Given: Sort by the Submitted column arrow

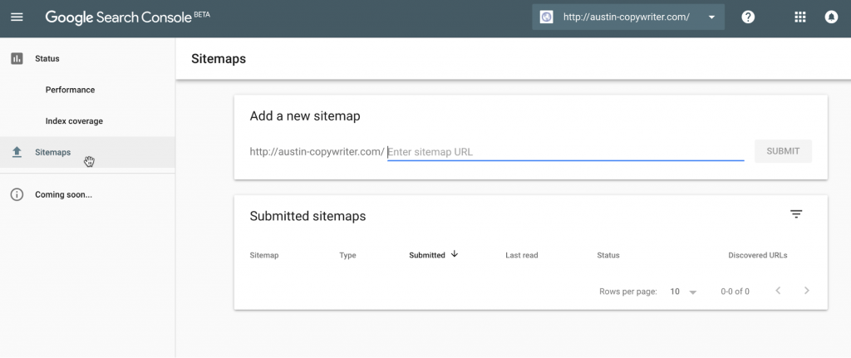Looking at the screenshot, I should 455,254.
